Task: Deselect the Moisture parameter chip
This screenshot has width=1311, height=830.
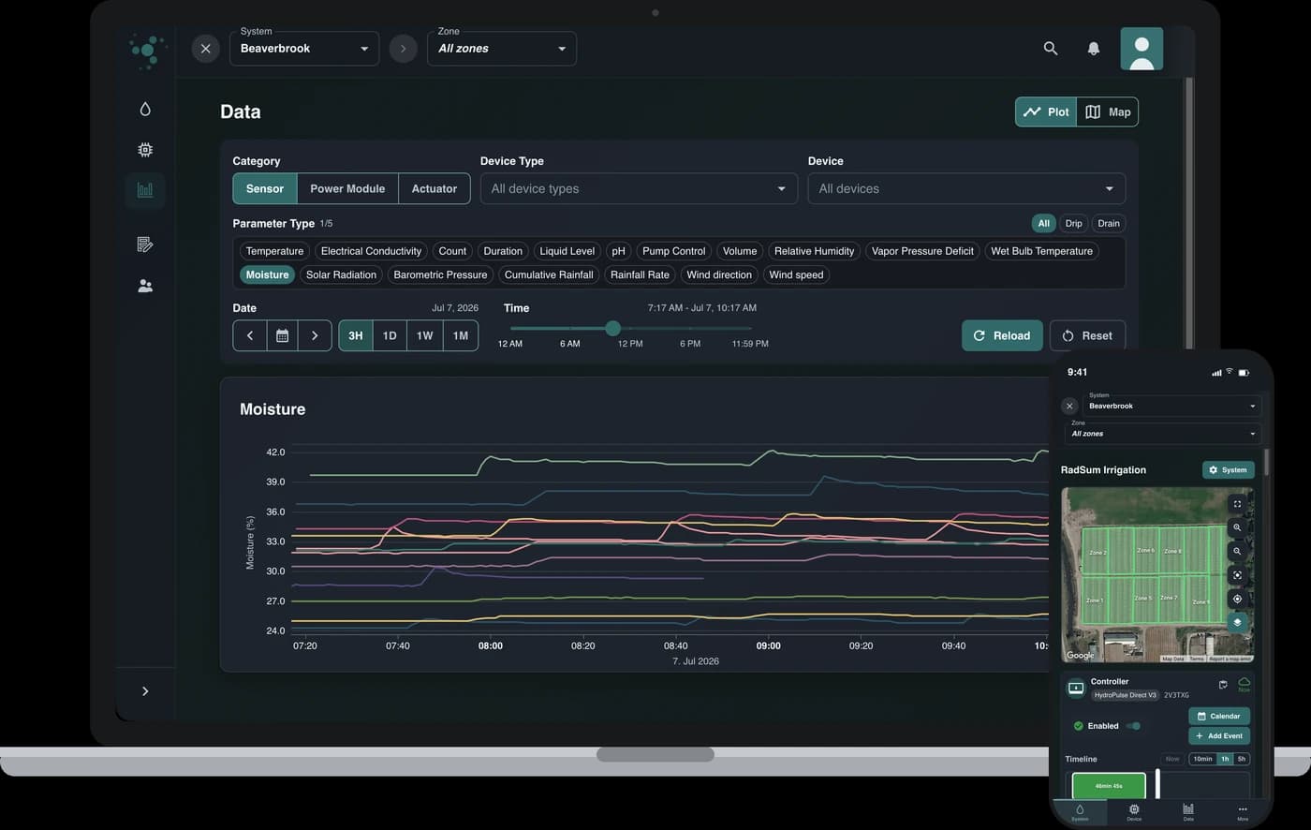Action: pyautogui.click(x=267, y=274)
